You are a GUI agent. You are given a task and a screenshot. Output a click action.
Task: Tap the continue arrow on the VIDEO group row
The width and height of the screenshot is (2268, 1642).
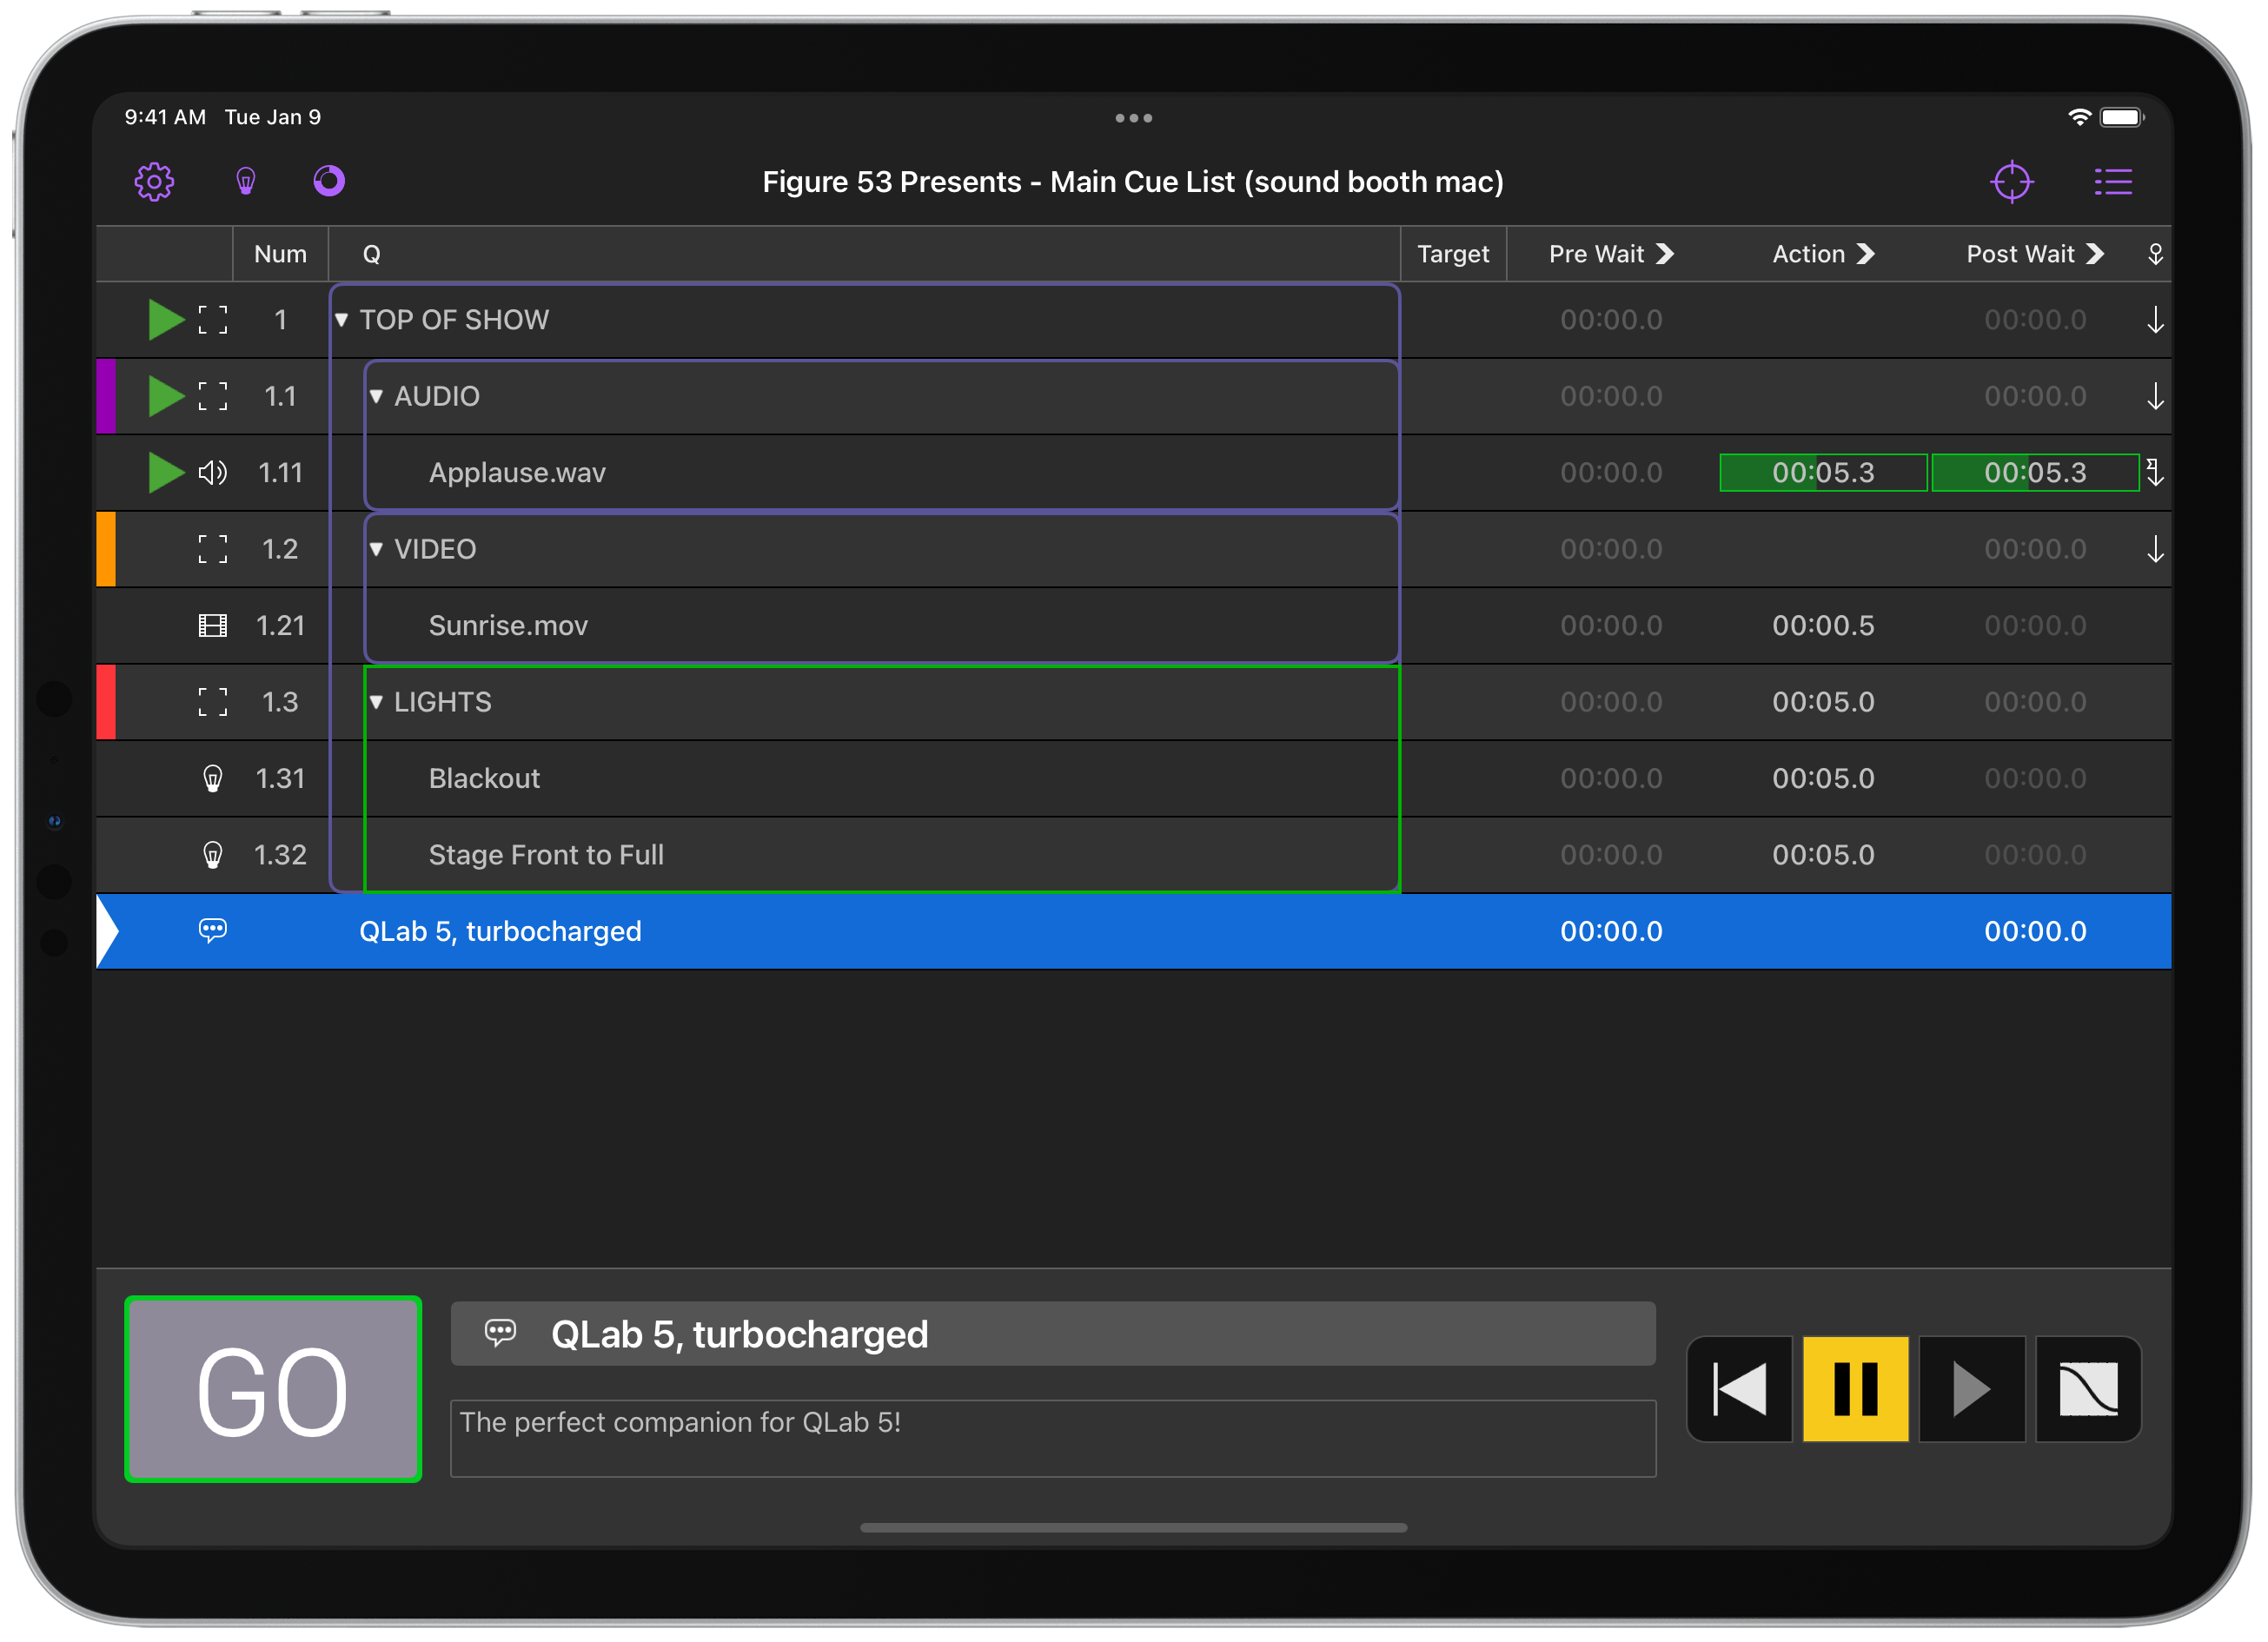pyautogui.click(x=2155, y=548)
